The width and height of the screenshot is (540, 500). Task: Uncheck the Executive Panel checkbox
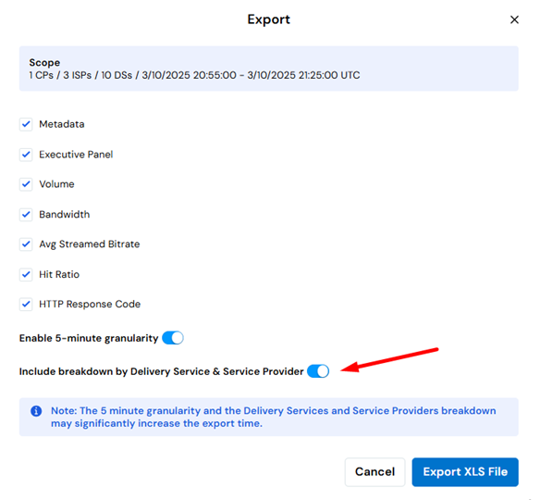(26, 155)
